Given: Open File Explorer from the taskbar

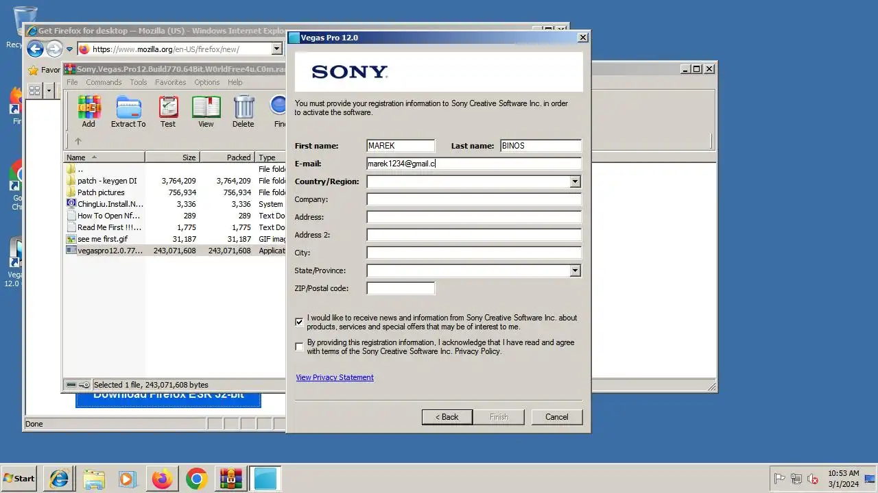Looking at the screenshot, I should click(94, 479).
